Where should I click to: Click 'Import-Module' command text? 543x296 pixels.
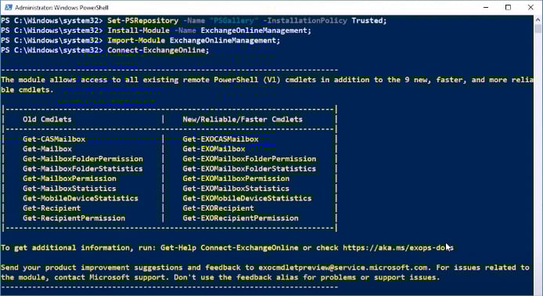pos(136,41)
